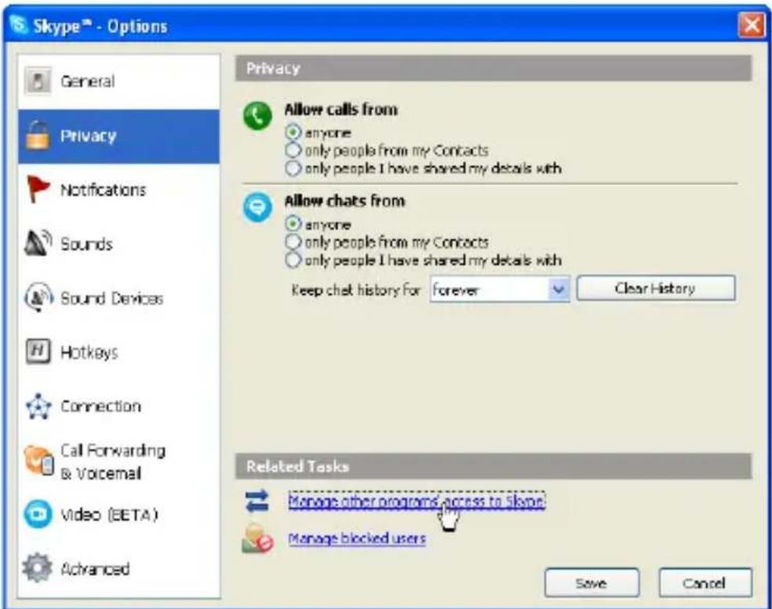Image resolution: width=772 pixels, height=609 pixels.
Task: Click the Call Forwarding & Voicemail icon
Action: 39,461
